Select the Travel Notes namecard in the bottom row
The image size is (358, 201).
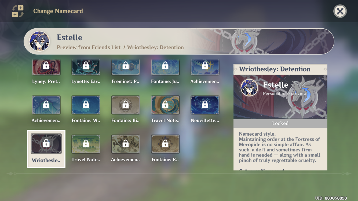coord(86,144)
